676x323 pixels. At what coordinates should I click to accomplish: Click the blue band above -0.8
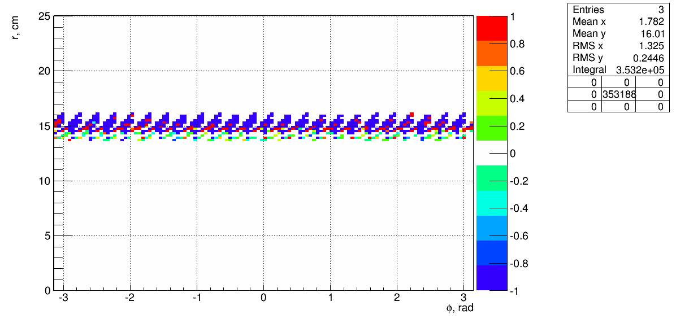click(x=492, y=253)
